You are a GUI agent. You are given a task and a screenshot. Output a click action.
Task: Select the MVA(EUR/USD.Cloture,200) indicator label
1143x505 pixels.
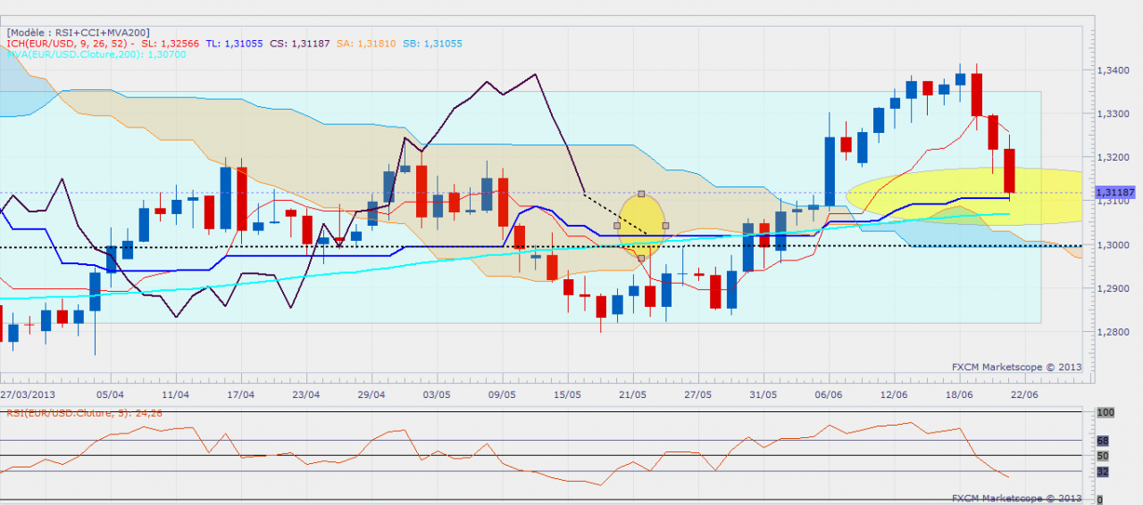tap(82, 54)
